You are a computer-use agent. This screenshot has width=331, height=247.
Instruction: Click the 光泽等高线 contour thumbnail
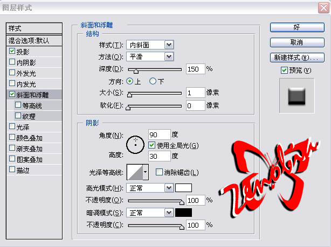(x=135, y=172)
